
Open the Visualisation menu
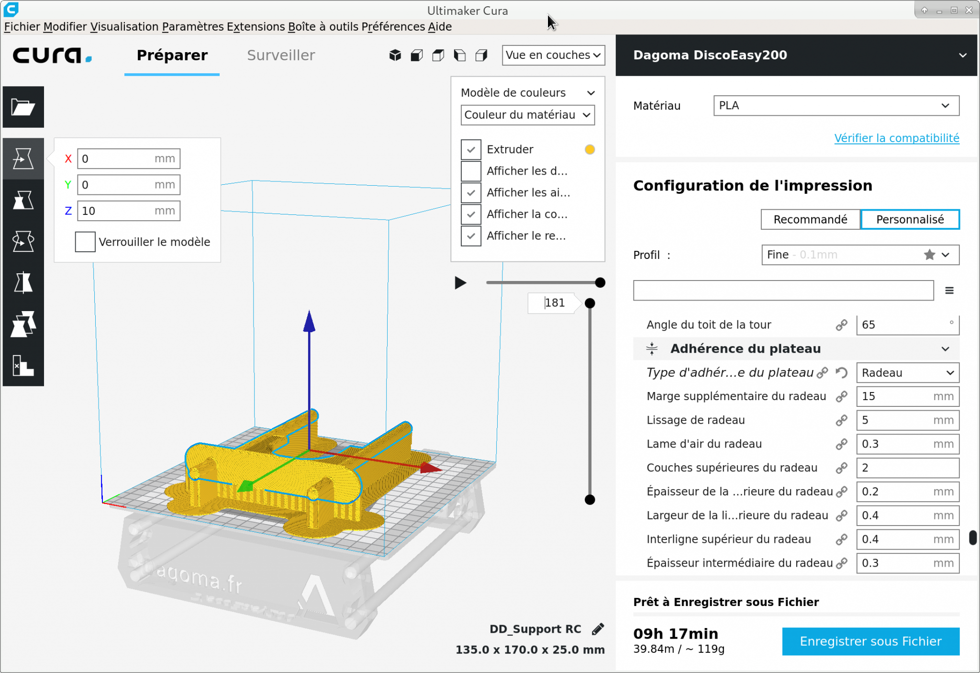click(x=124, y=26)
